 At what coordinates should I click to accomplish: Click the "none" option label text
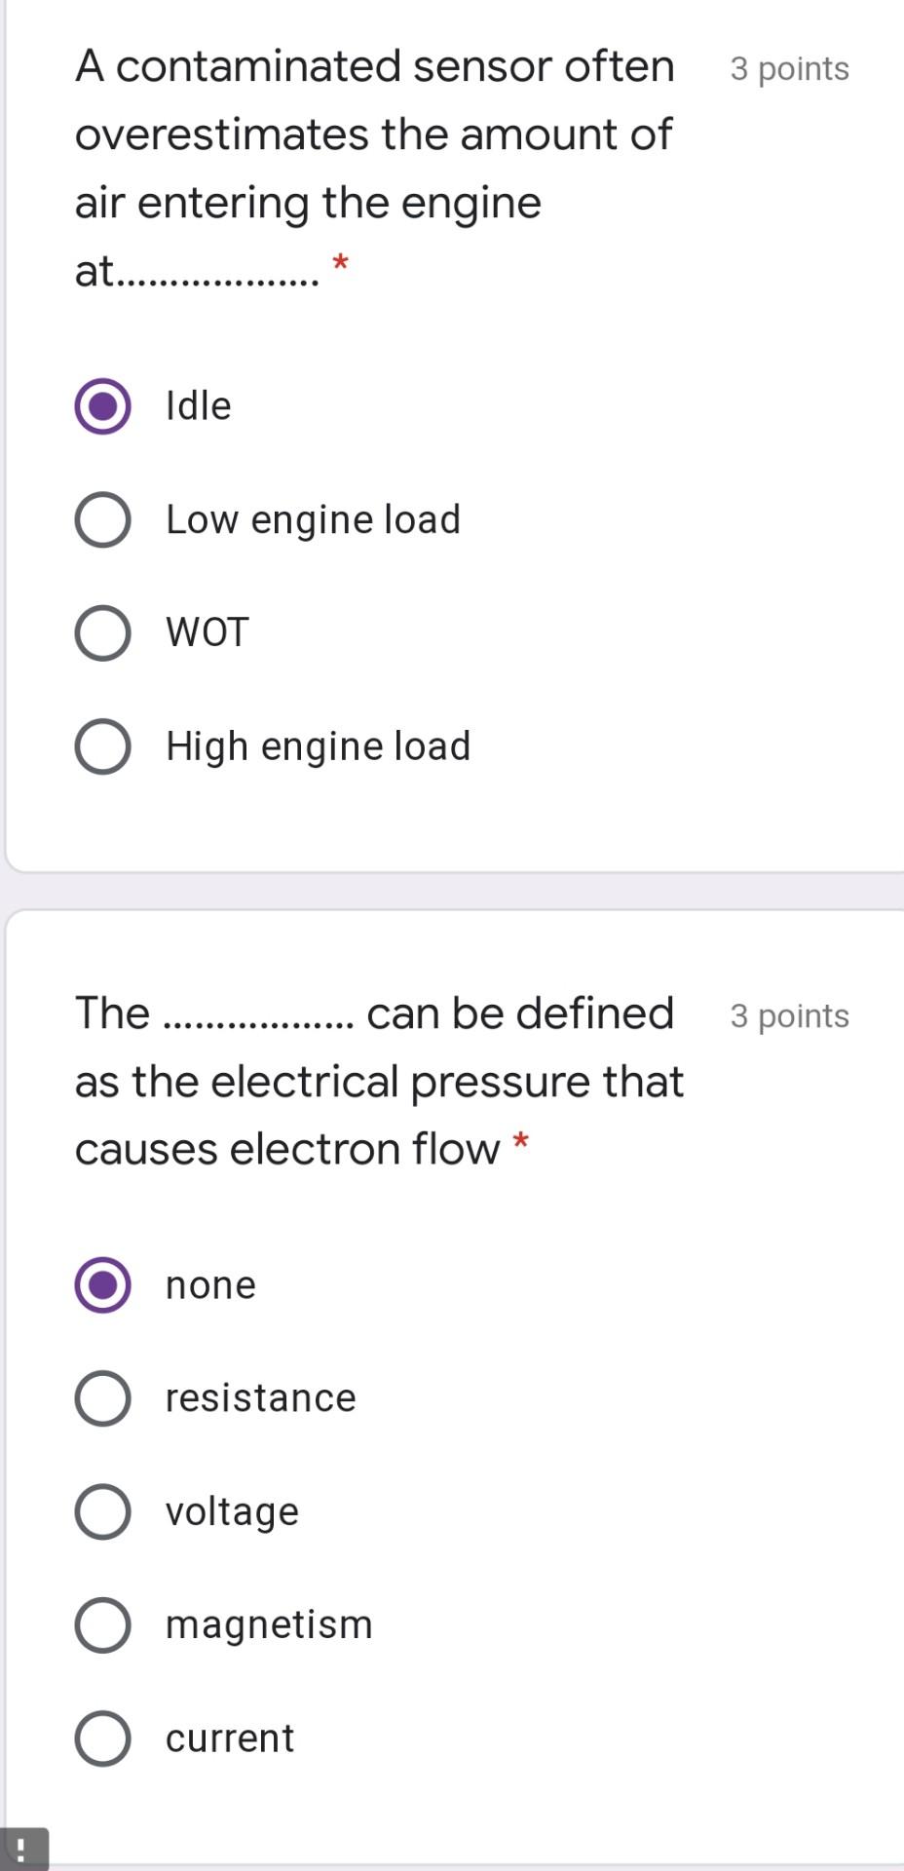coord(210,1284)
